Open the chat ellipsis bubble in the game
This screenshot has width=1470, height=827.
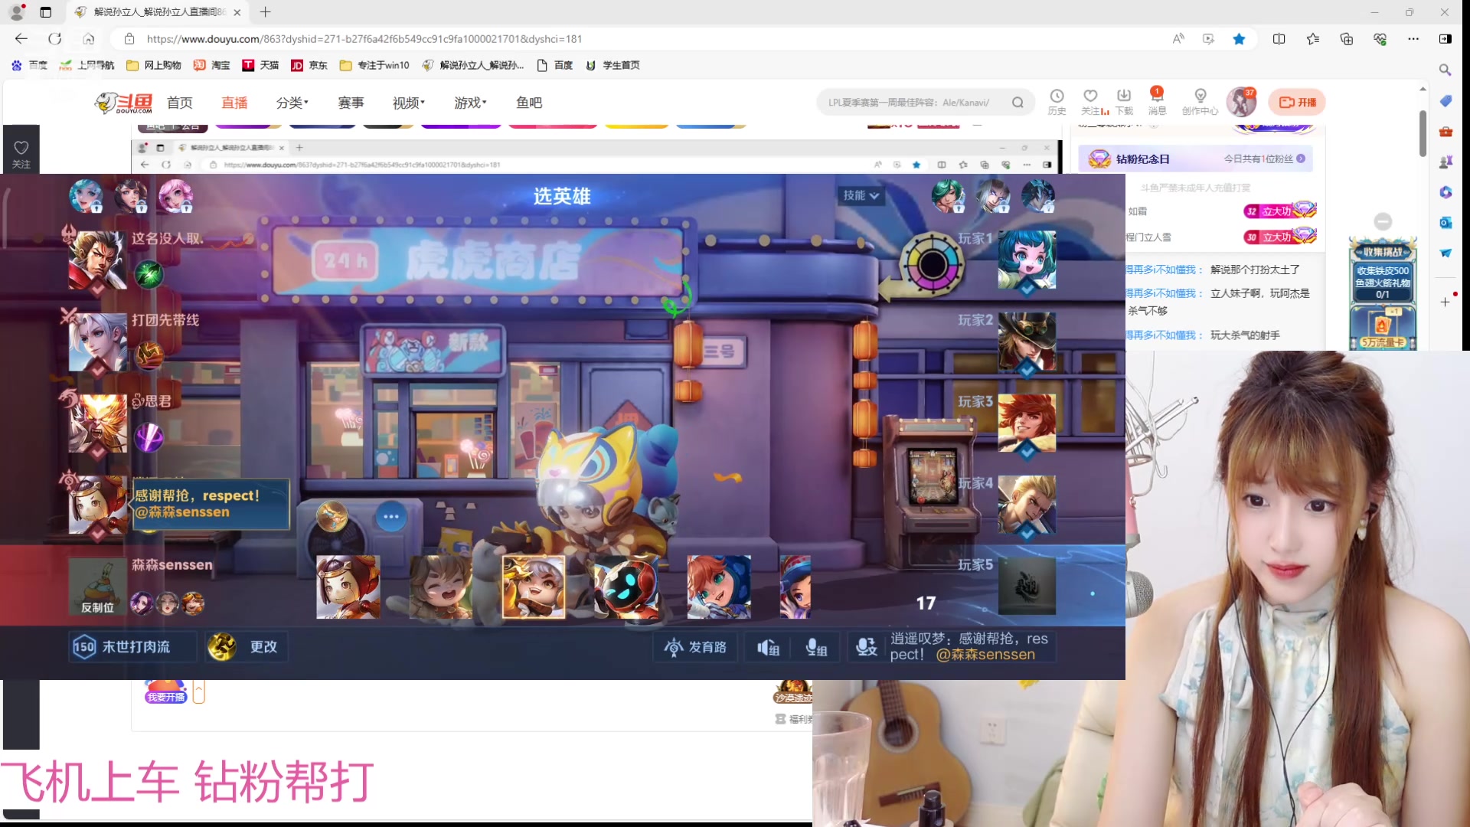[x=391, y=517]
